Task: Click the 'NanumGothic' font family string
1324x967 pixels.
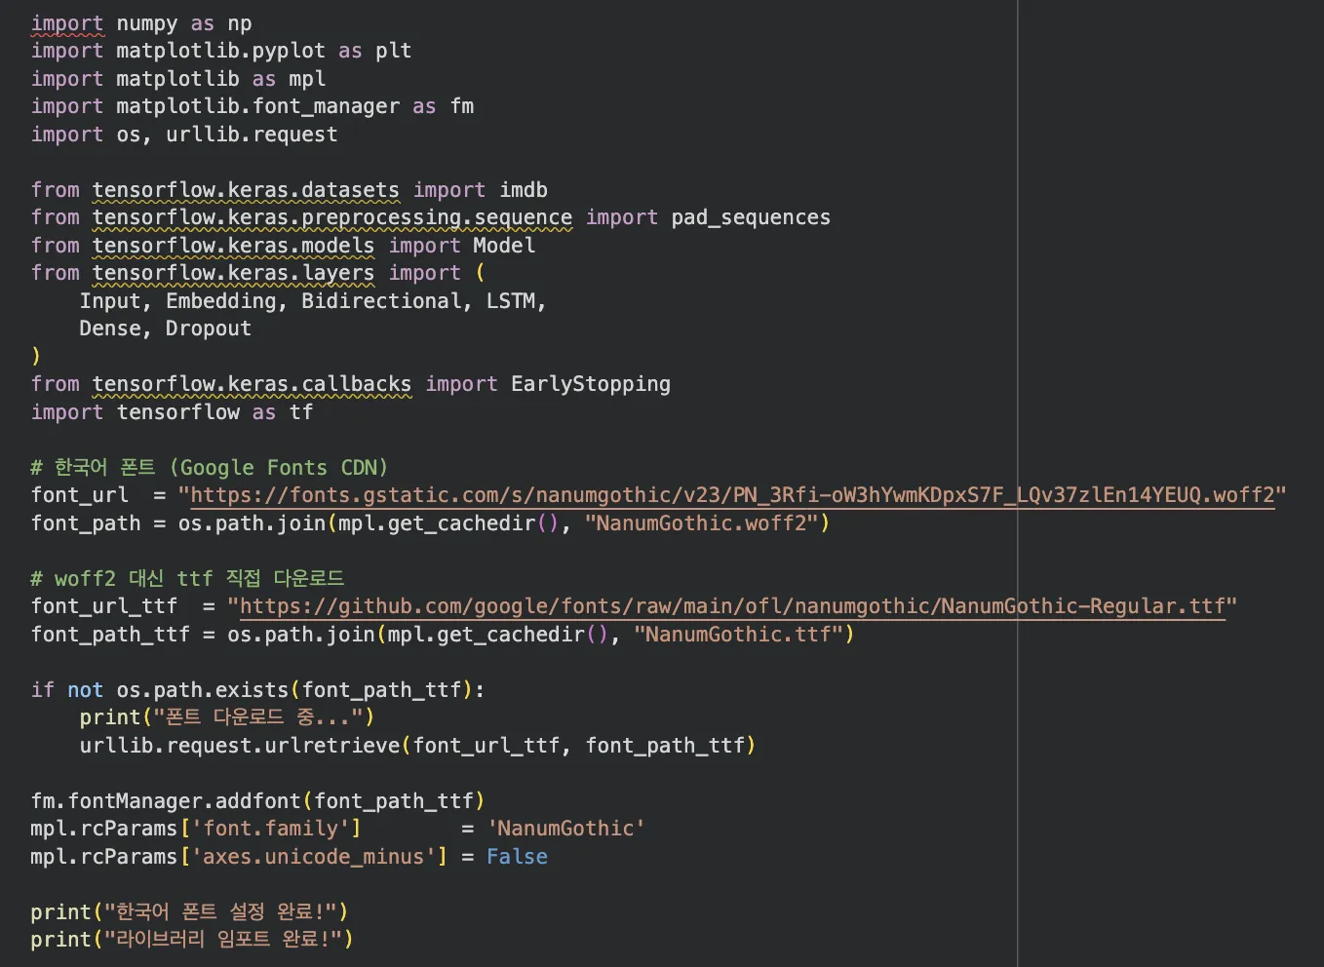Action: point(565,829)
